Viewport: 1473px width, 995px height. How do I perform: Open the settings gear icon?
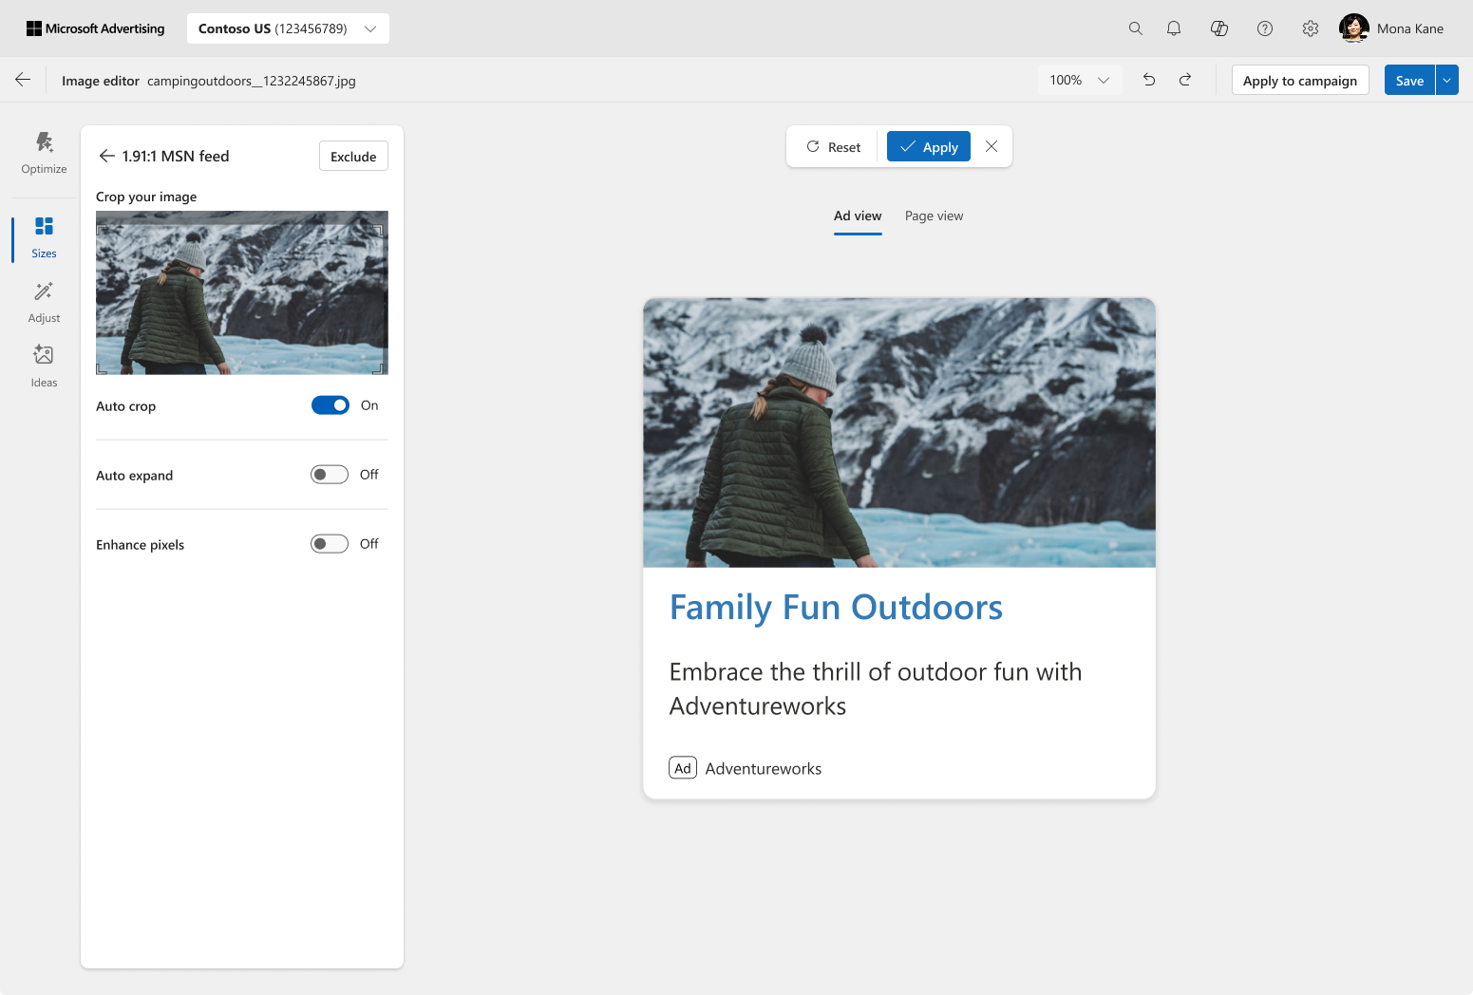point(1311,28)
